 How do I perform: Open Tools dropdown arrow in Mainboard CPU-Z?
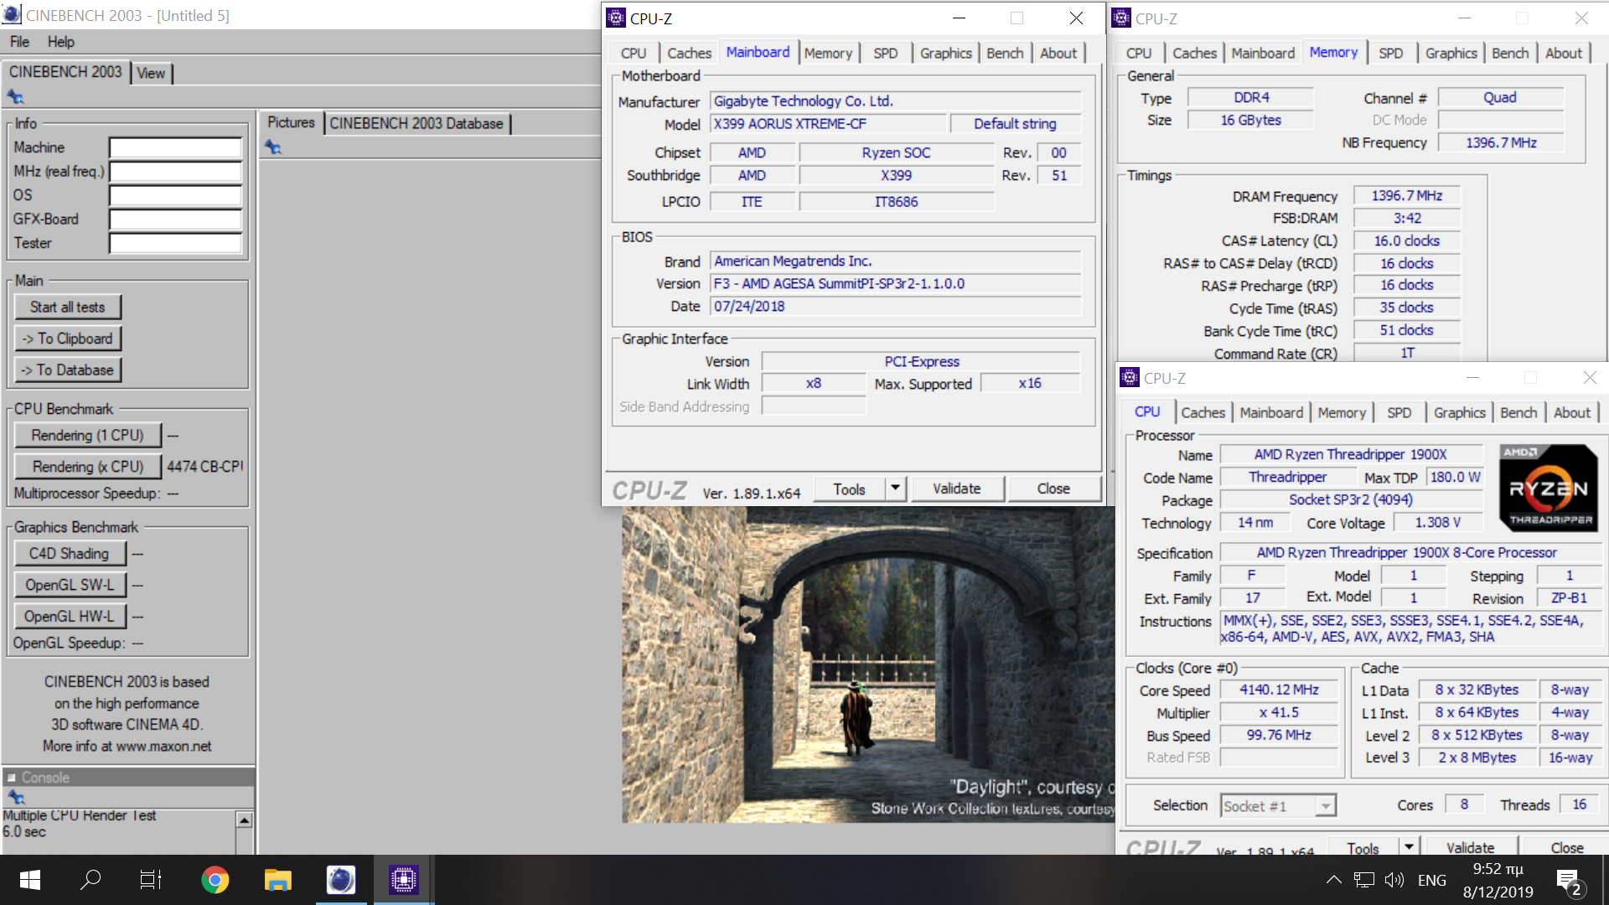coord(895,489)
